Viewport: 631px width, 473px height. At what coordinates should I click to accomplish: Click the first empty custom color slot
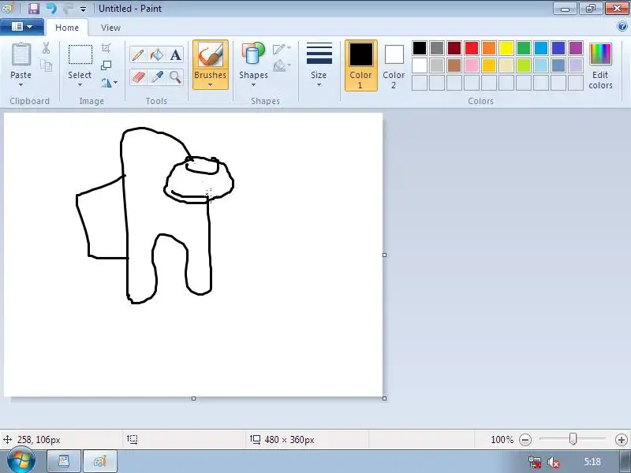(420, 83)
